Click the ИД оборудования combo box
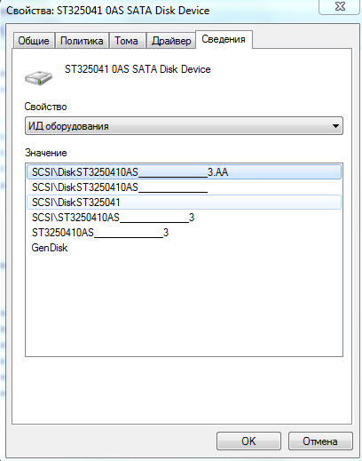The width and height of the screenshot is (362, 461). click(x=184, y=126)
